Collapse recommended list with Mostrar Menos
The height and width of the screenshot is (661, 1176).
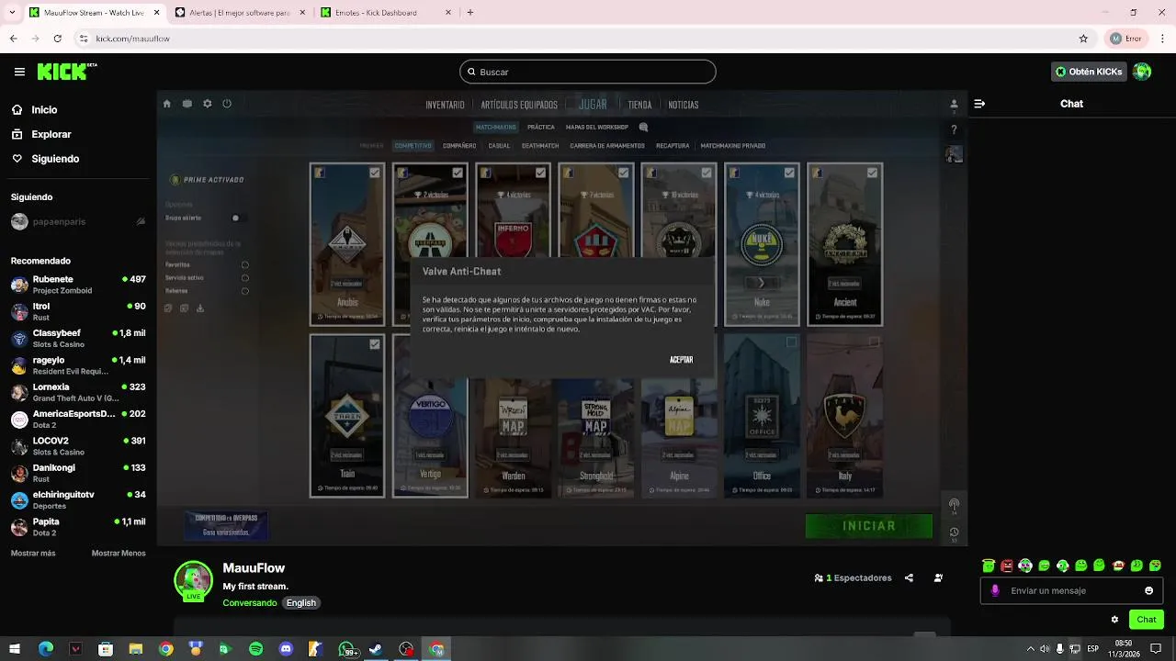pyautogui.click(x=119, y=554)
